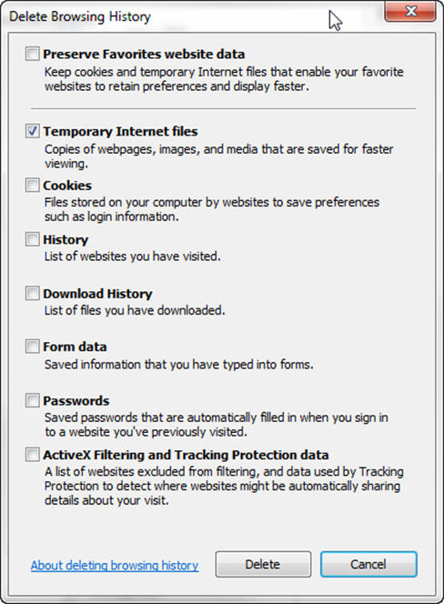Uncheck the Temporary Internet files checkbox box
This screenshot has height=604, width=444.
click(x=33, y=131)
